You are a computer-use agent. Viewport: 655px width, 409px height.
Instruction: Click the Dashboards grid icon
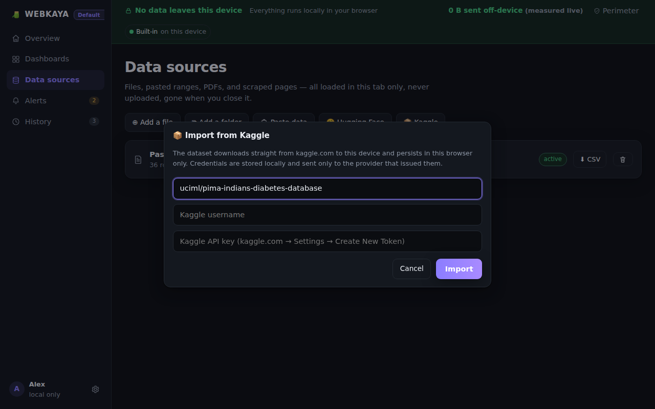click(16, 59)
